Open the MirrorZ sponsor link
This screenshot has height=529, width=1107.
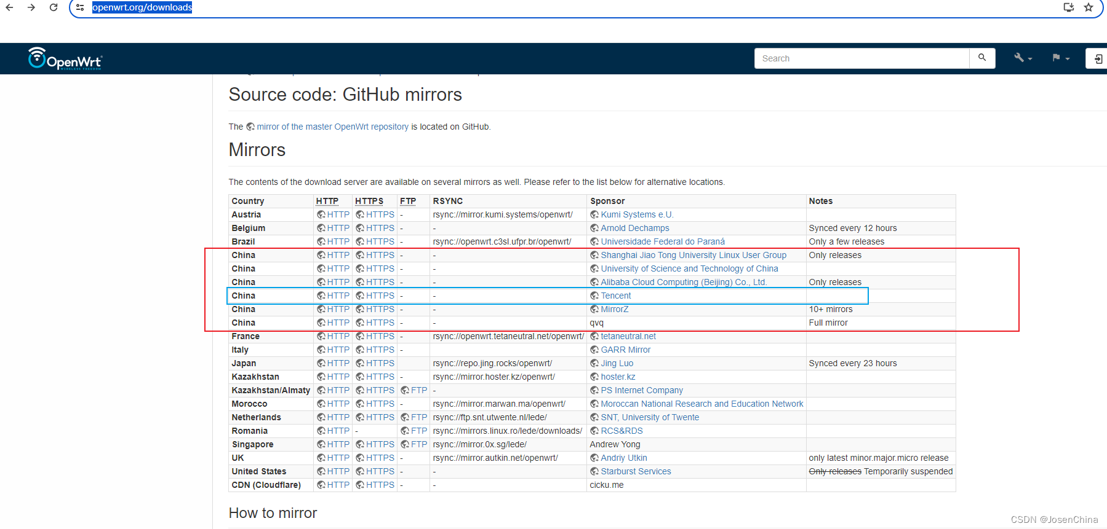click(615, 309)
